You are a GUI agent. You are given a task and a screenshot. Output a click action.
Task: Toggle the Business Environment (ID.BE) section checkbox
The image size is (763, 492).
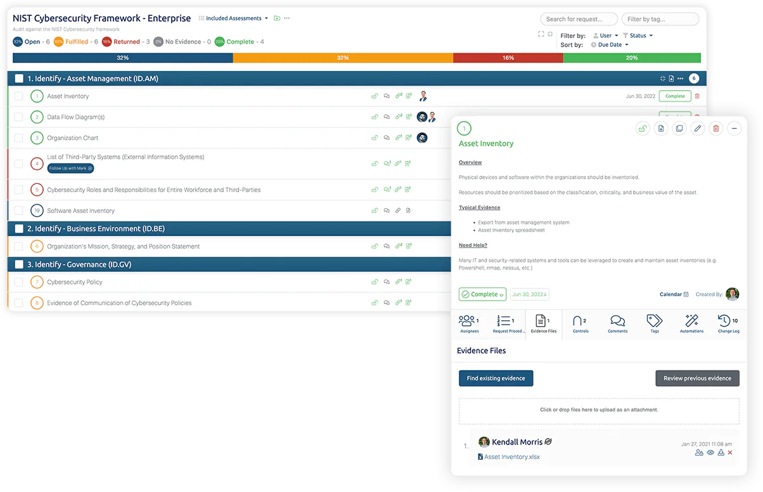(19, 229)
